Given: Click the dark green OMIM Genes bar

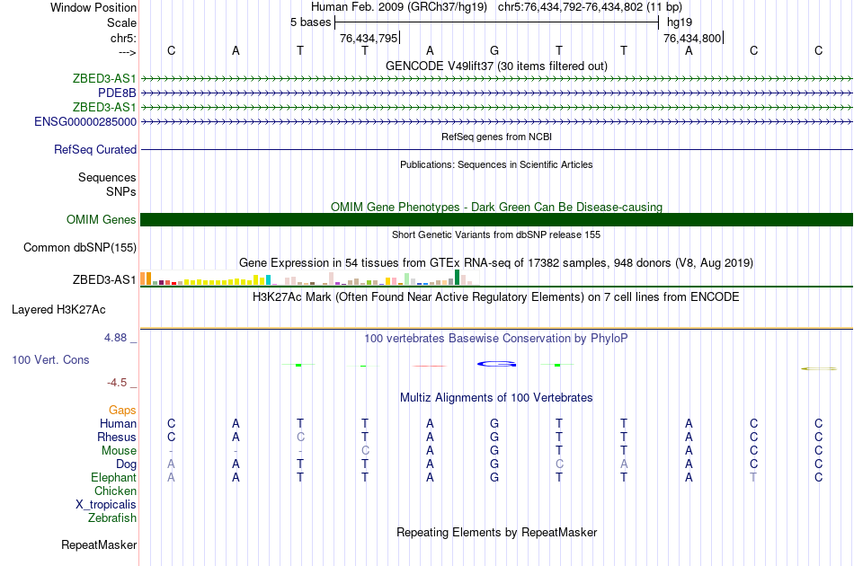Looking at the screenshot, I should pyautogui.click(x=496, y=220).
